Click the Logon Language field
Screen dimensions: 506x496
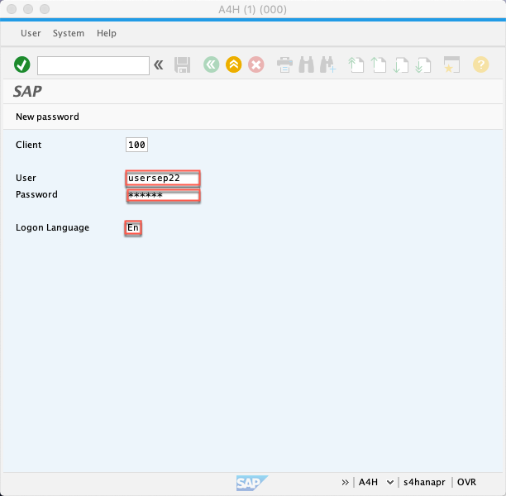133,227
